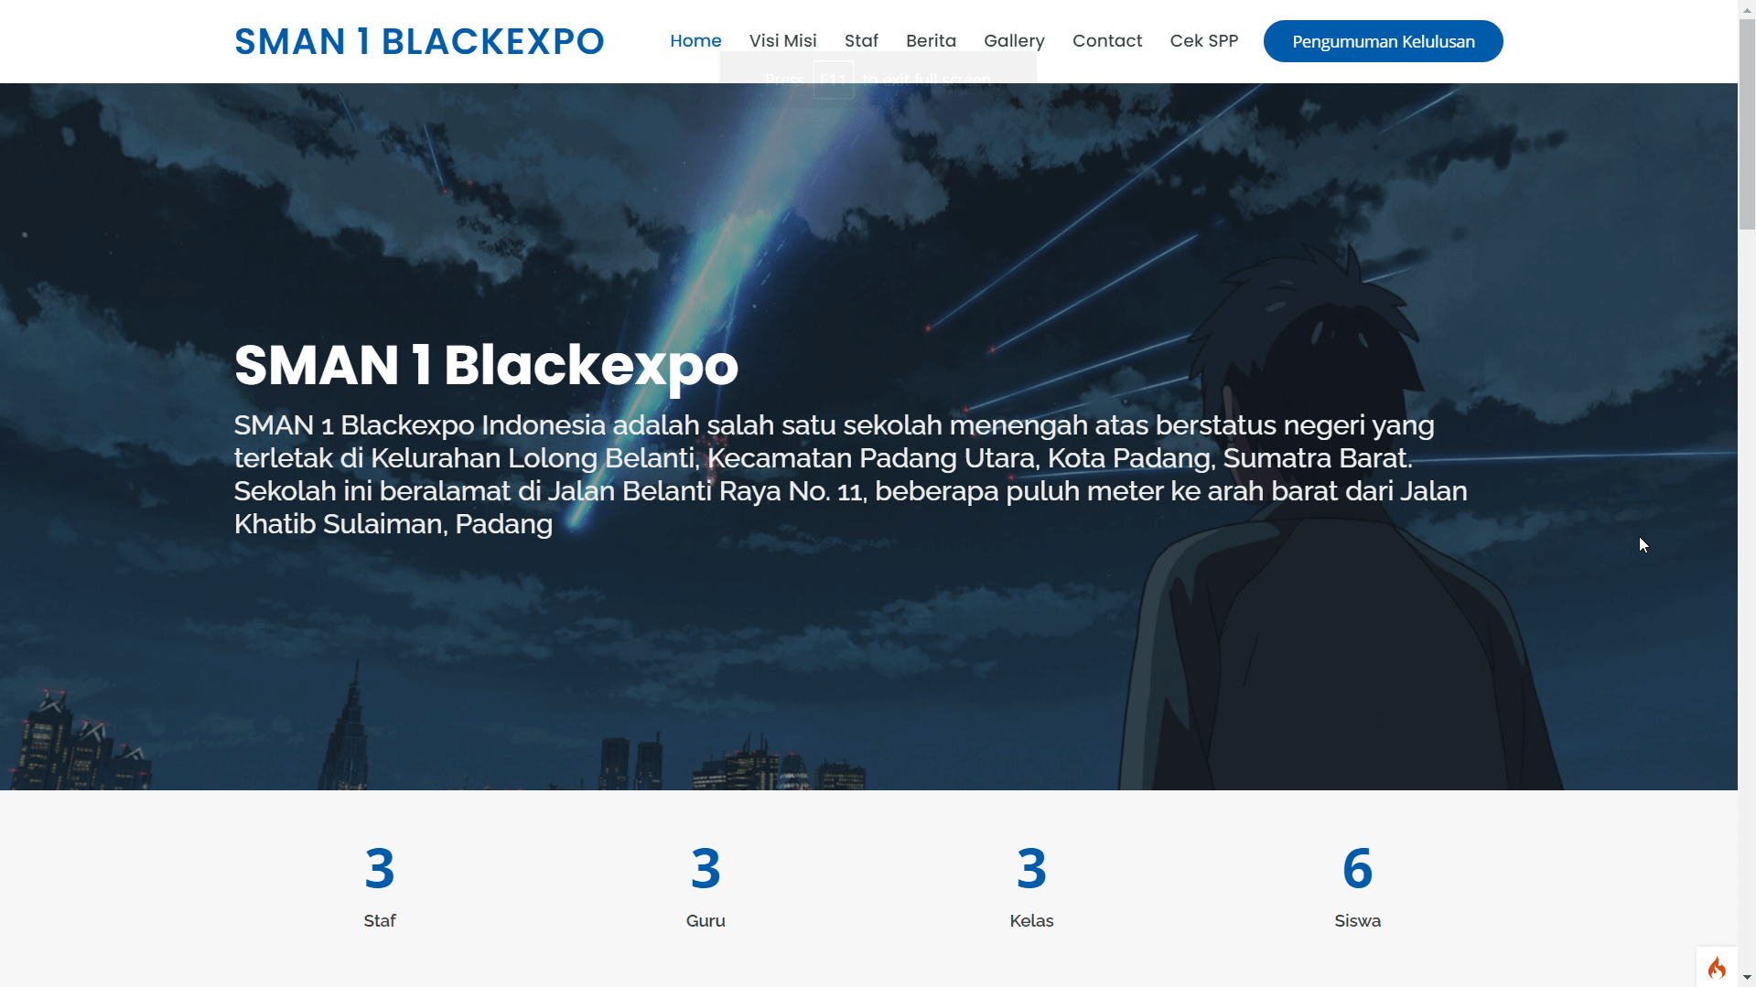Viewport: 1756px width, 987px height.
Task: Click the SMAN 1 Blackexpo hero heading
Action: pyautogui.click(x=486, y=365)
